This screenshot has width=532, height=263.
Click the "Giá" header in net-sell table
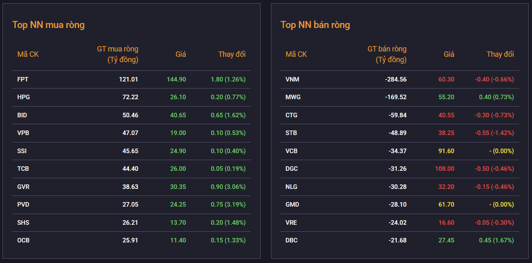click(449, 54)
